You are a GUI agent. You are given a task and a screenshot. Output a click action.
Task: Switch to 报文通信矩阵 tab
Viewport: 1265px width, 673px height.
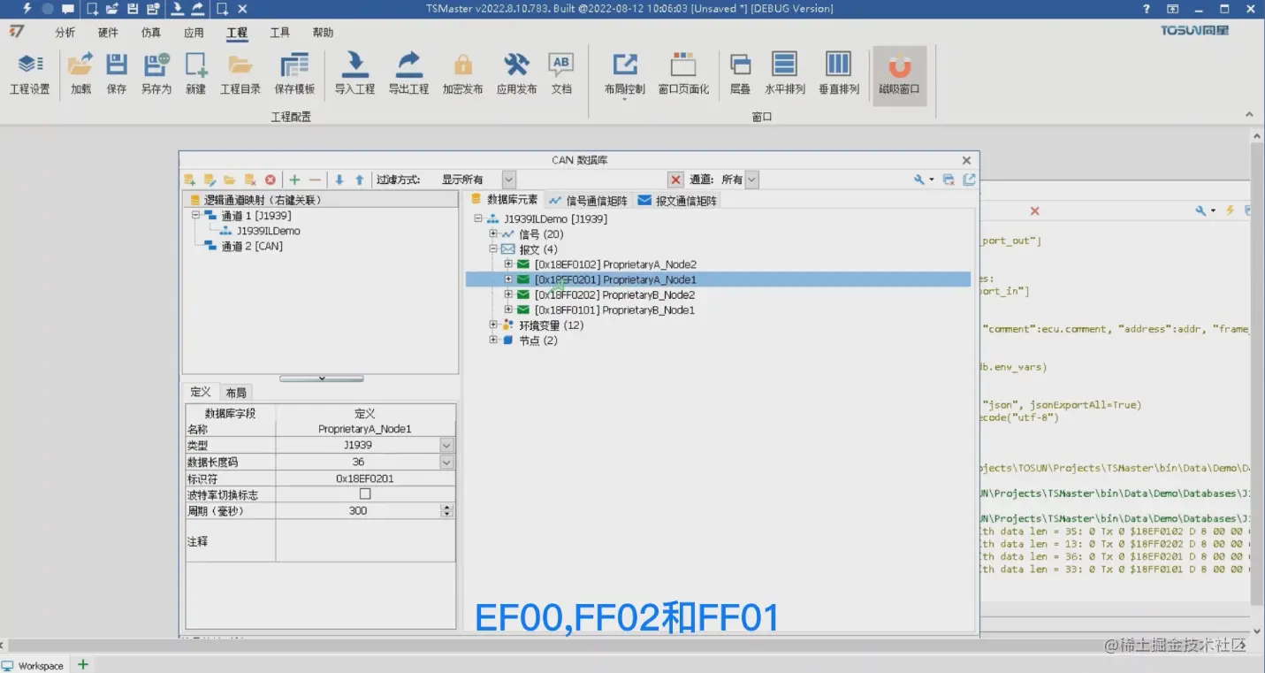[x=678, y=201]
